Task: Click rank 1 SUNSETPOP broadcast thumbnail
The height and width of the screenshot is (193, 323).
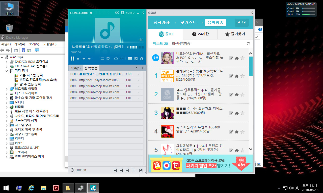Action: tap(167, 76)
